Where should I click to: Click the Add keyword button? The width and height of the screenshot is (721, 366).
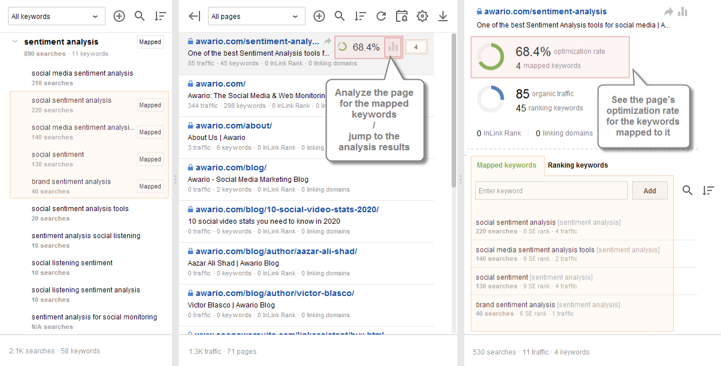650,191
